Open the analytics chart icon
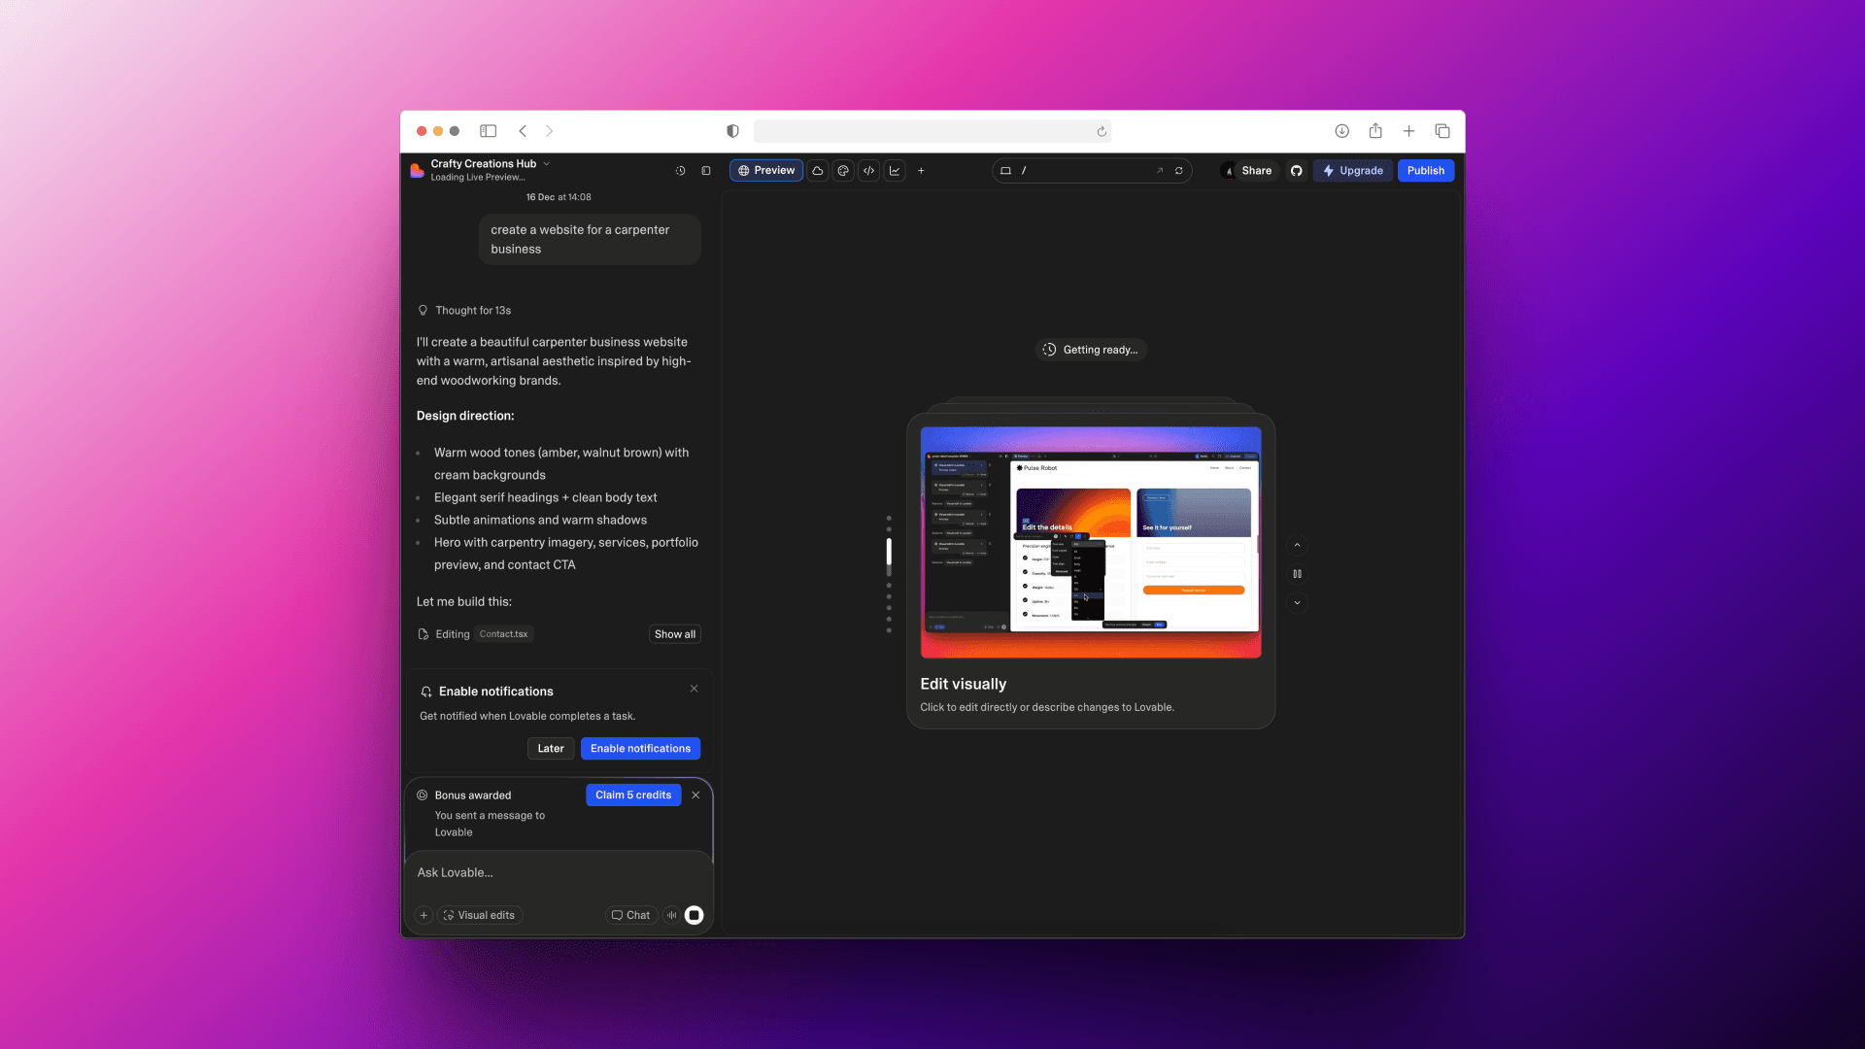Screen dimensions: 1865x1049 (895, 170)
